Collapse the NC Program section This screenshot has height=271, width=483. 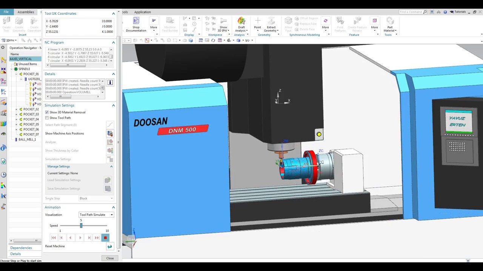click(x=113, y=43)
